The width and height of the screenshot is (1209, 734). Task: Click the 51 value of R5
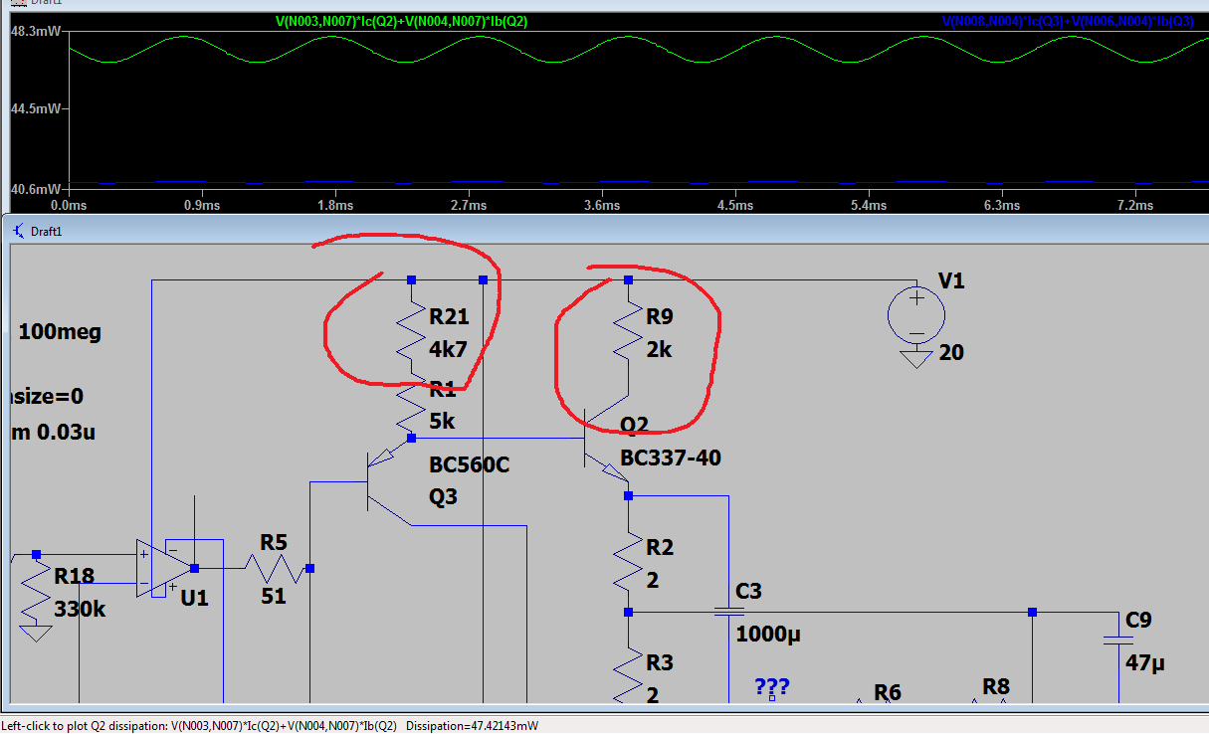[x=274, y=597]
